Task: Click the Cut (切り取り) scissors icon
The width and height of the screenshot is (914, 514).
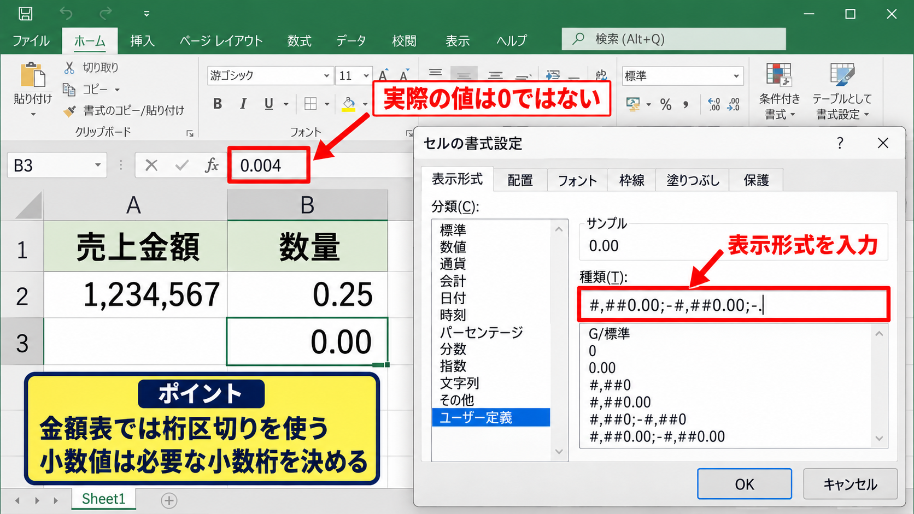Action: 69,68
